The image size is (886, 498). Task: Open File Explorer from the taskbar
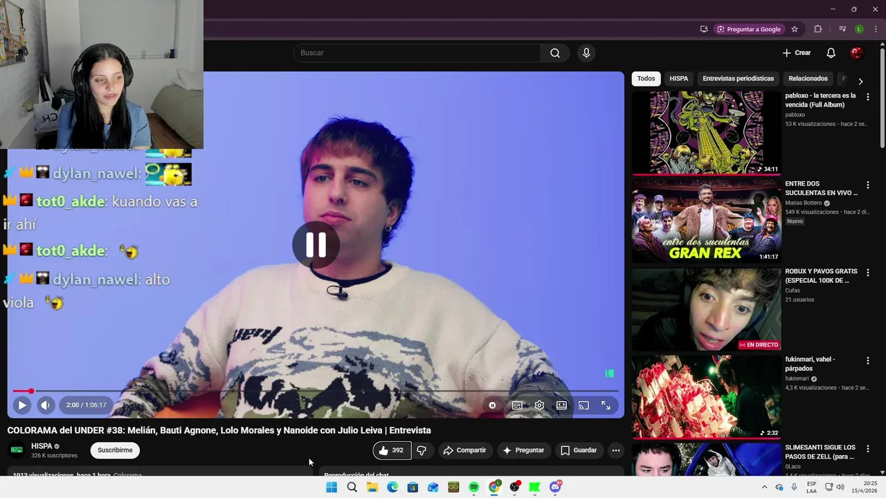click(372, 487)
